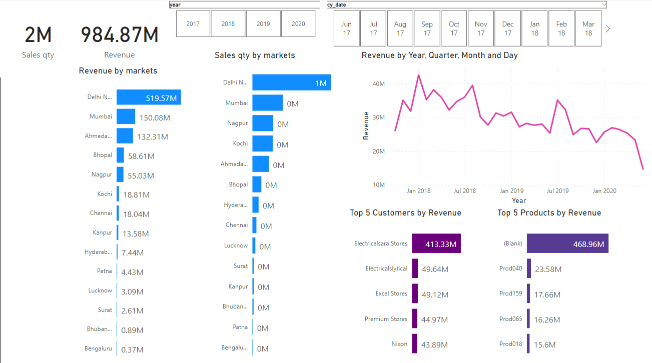Select 2020 in the year slicer
Image resolution: width=652 pixels, height=363 pixels.
[x=298, y=23]
